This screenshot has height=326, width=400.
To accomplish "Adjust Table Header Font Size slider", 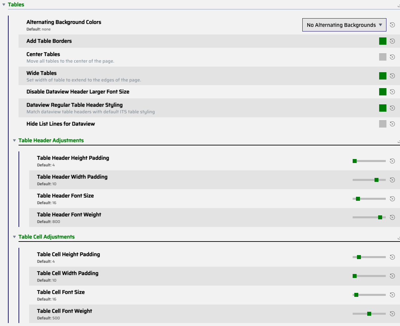I will point(369,199).
